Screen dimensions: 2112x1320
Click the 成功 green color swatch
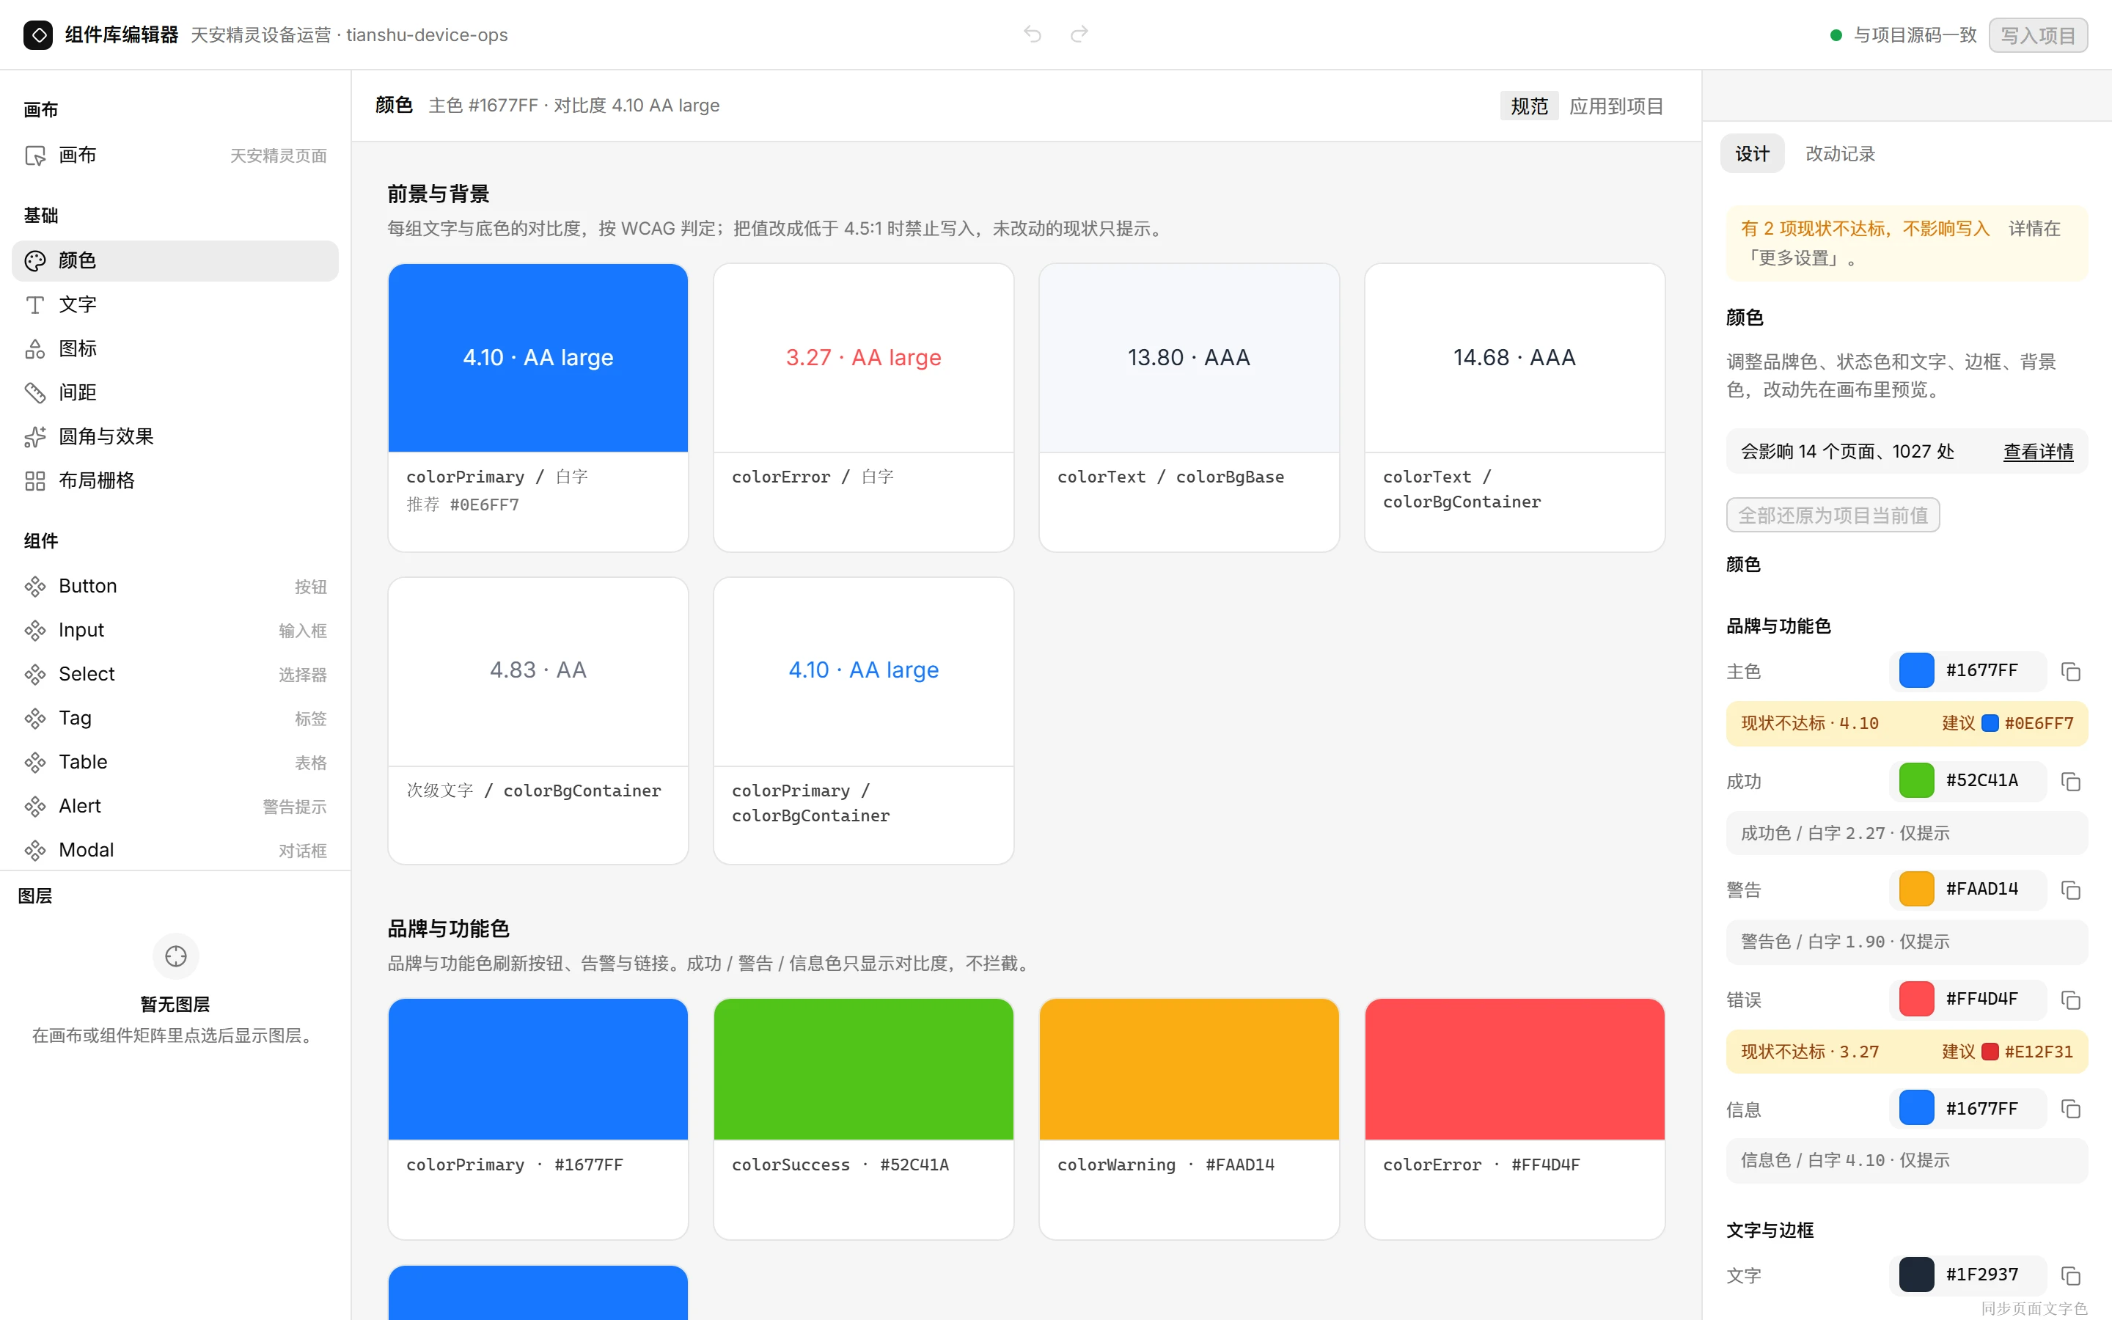[x=1916, y=780]
